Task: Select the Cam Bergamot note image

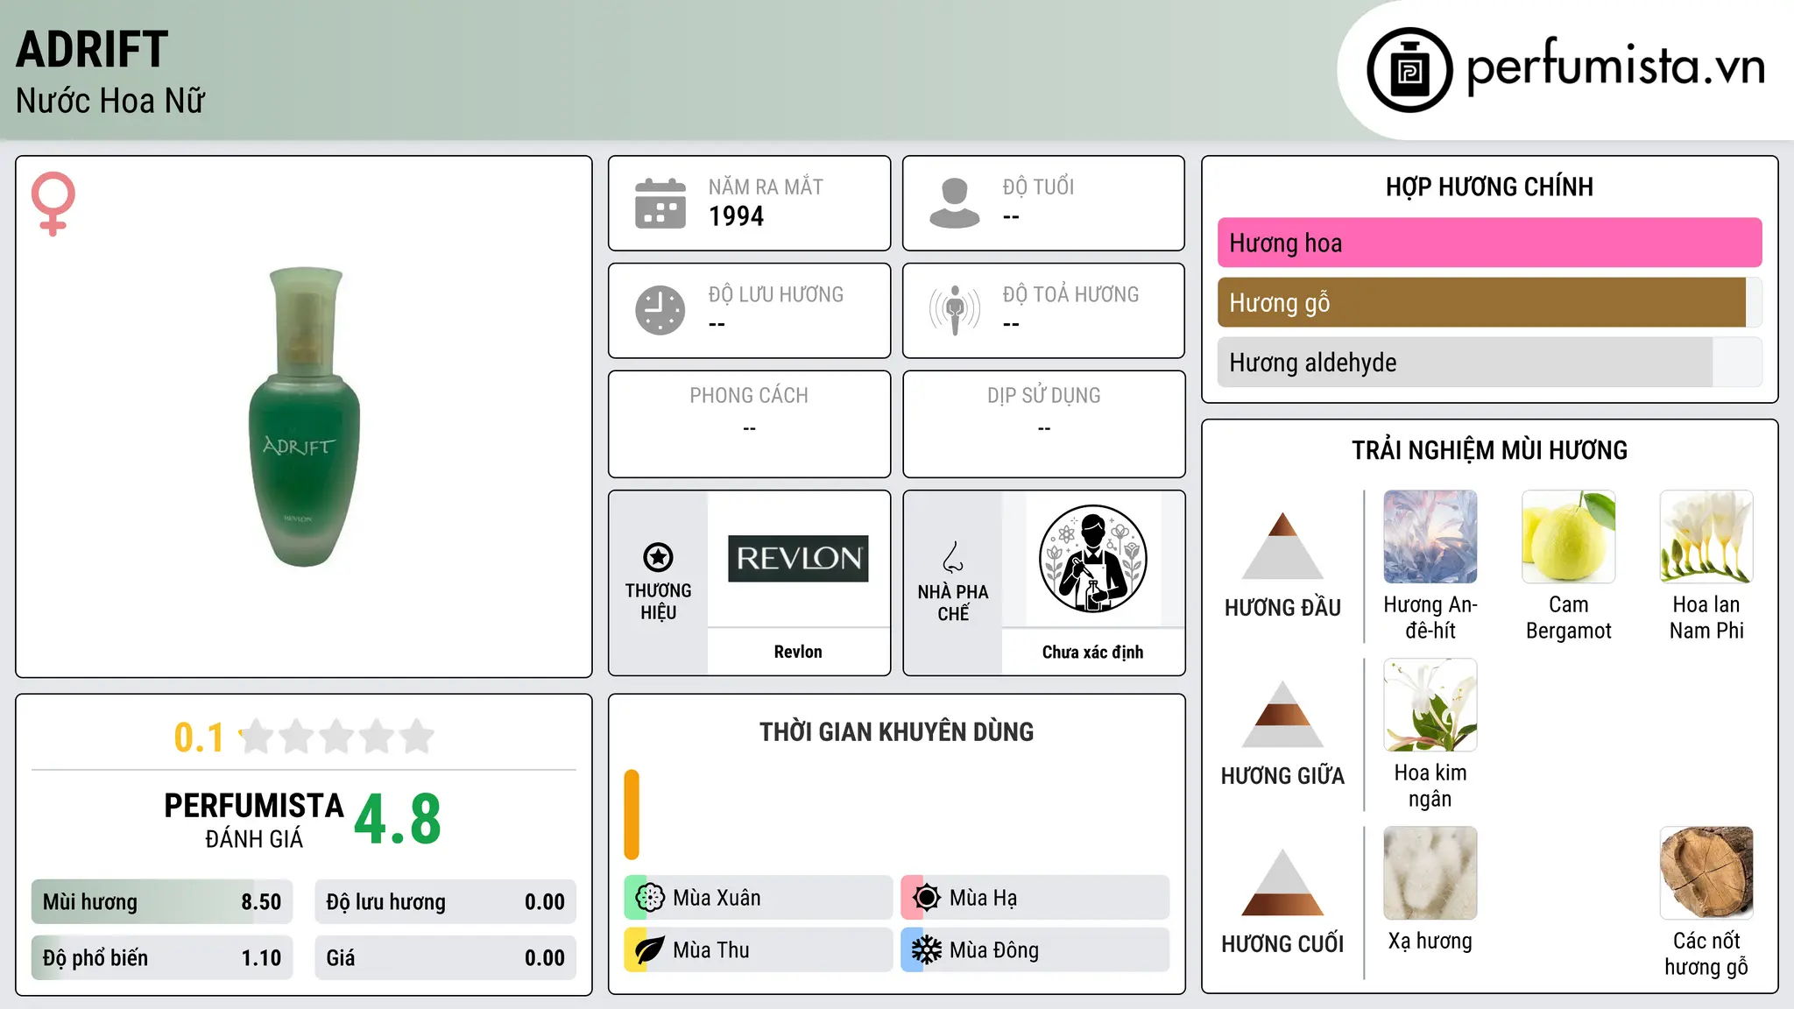Action: tap(1569, 537)
